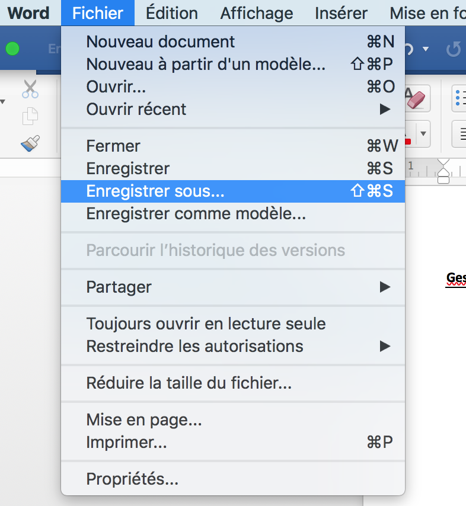Open the Édition menu
The height and width of the screenshot is (506, 466).
pyautogui.click(x=172, y=13)
